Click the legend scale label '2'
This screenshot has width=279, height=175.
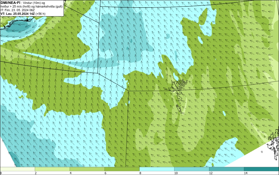click(x=36, y=173)
